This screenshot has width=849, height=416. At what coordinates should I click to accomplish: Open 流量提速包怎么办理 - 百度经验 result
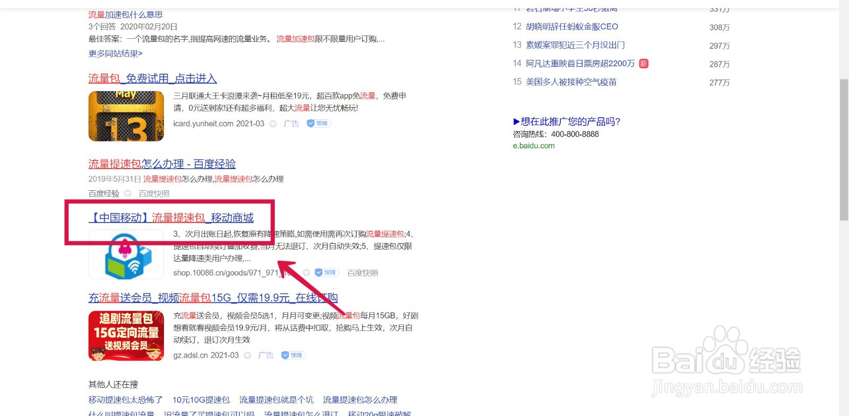162,164
